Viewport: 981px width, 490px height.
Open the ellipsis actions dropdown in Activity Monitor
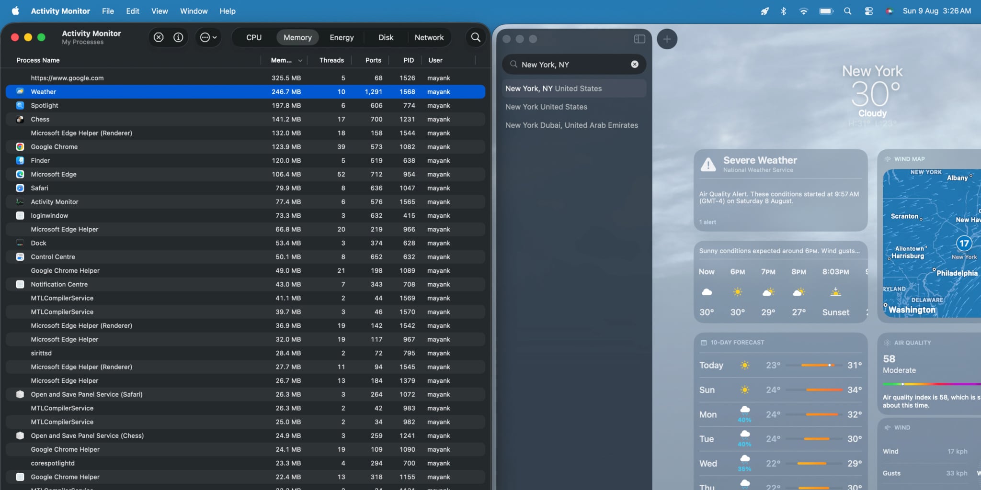click(208, 37)
